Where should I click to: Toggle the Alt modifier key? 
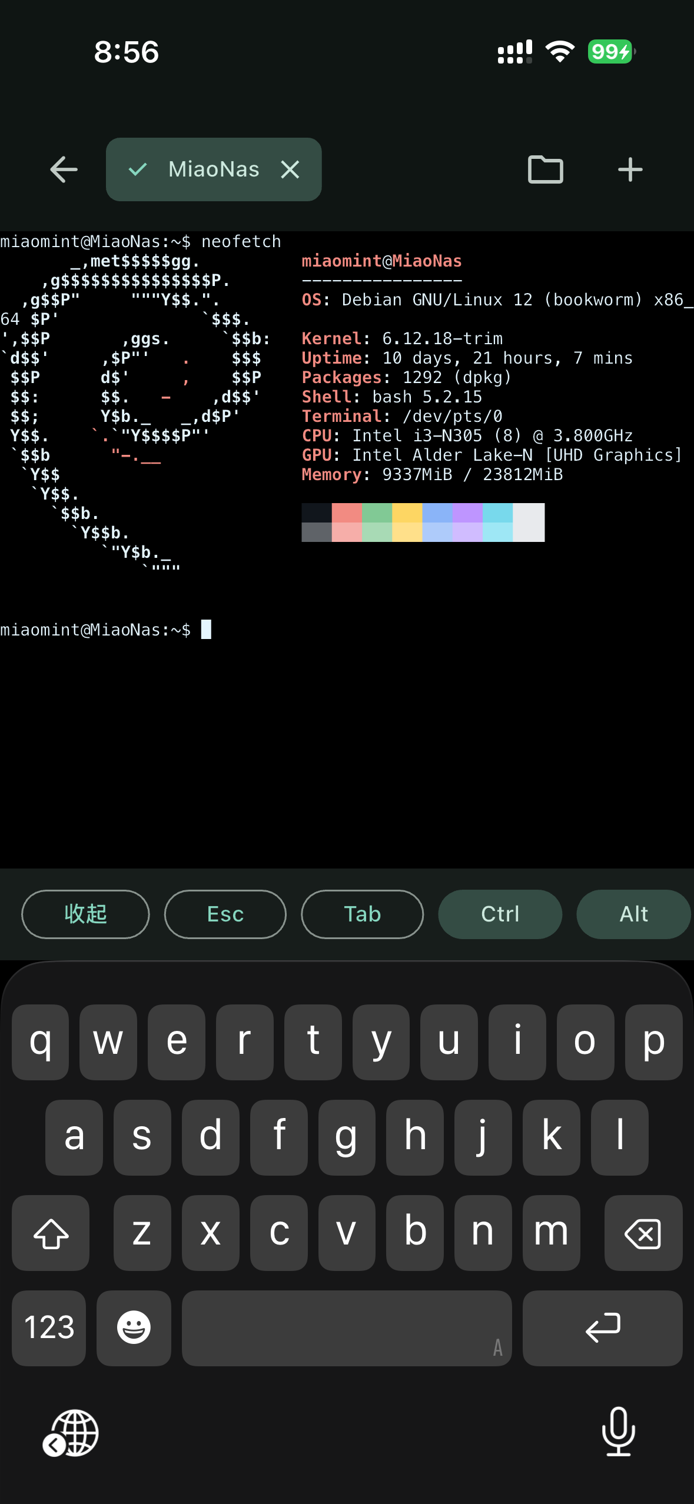pyautogui.click(x=633, y=914)
